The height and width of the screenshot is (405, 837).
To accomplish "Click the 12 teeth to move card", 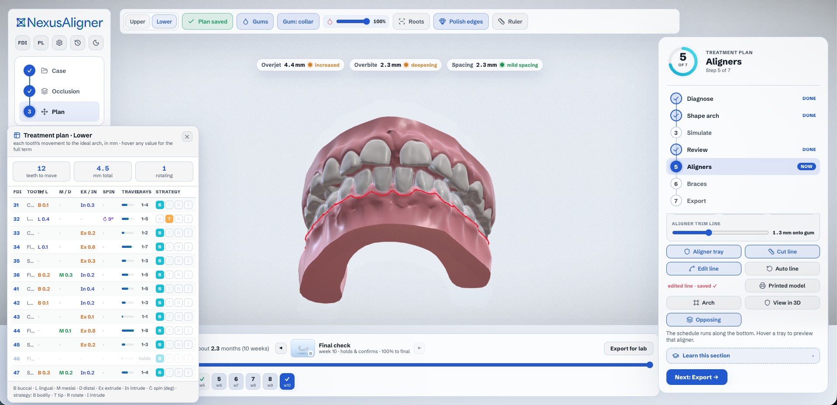I will 41,171.
